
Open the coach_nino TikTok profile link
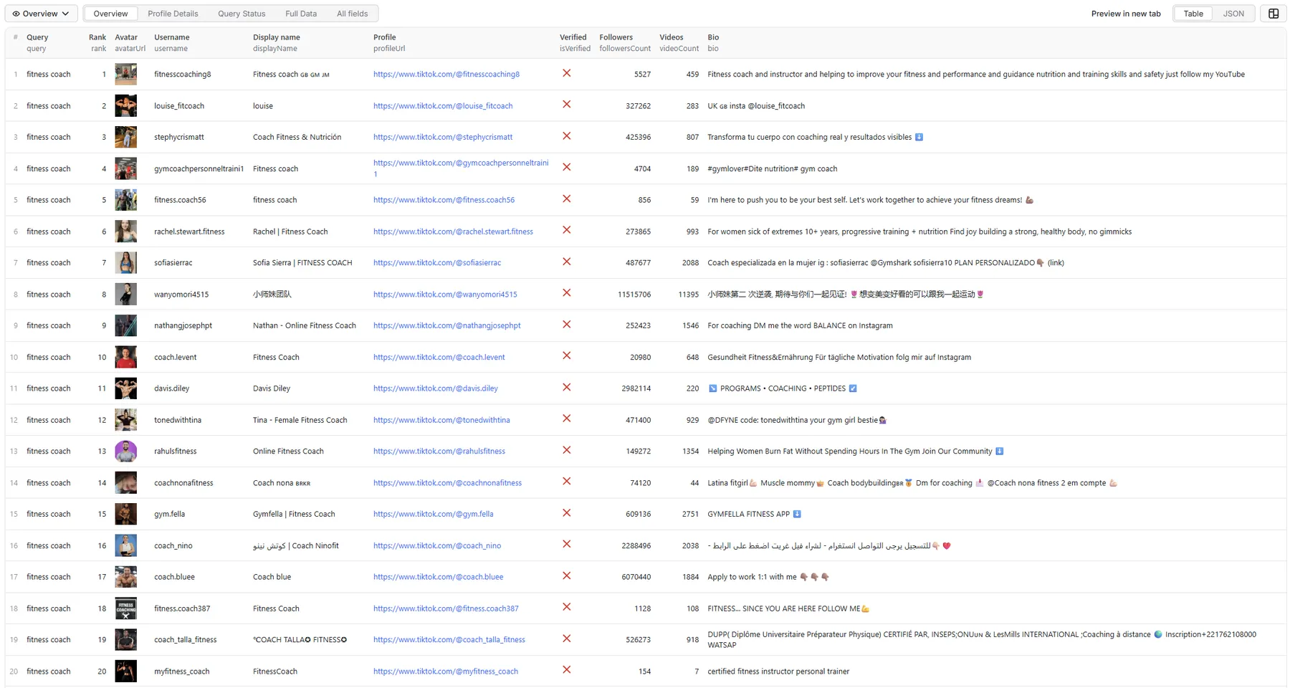point(437,546)
